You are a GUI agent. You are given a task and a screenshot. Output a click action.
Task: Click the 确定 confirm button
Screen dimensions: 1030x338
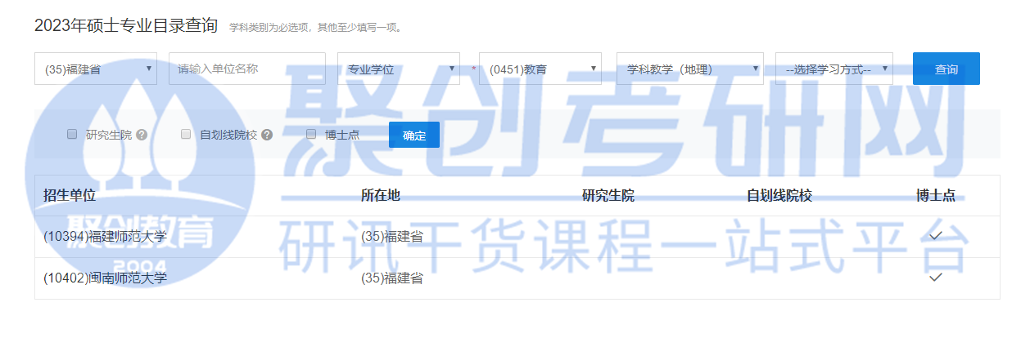point(414,135)
